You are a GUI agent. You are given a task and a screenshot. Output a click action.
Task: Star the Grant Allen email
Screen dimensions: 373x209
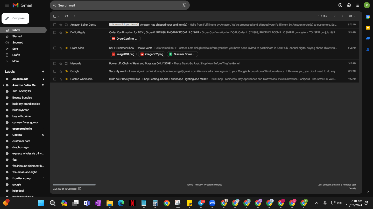(61, 48)
